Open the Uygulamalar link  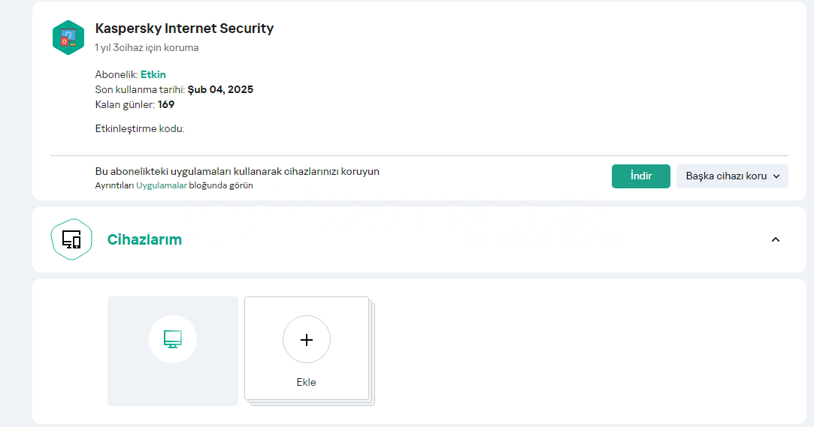[161, 185]
